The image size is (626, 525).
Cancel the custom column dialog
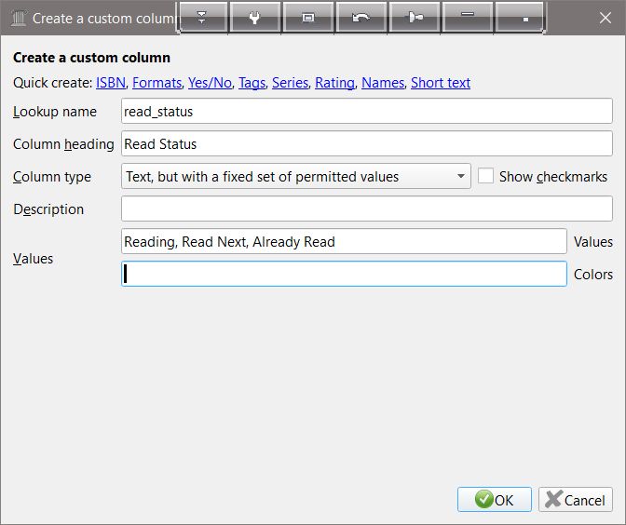click(576, 500)
